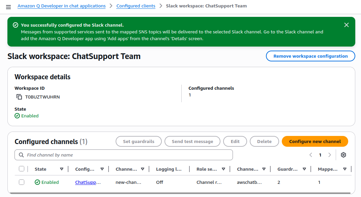Click the Enabled status icon in channel row

tap(37, 182)
